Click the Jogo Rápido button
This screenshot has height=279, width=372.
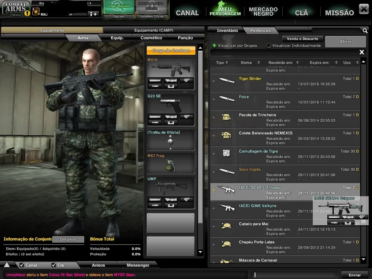click(x=119, y=7)
